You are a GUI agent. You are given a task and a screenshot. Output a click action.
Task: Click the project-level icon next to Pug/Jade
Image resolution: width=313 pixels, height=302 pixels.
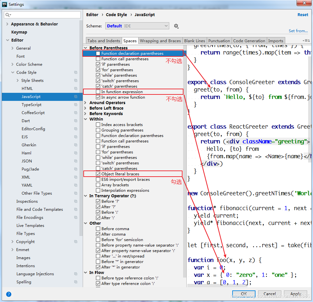tap(76, 169)
